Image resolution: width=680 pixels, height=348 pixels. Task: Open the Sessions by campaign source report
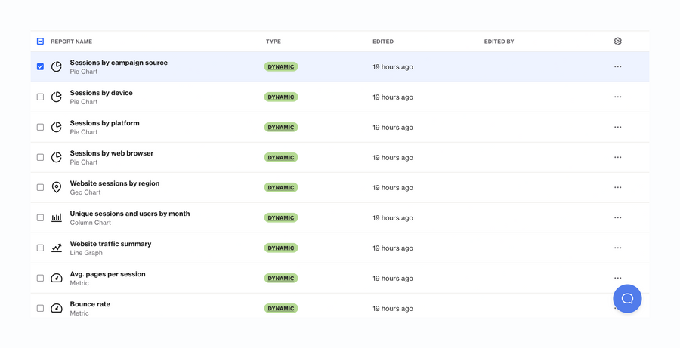click(x=119, y=63)
